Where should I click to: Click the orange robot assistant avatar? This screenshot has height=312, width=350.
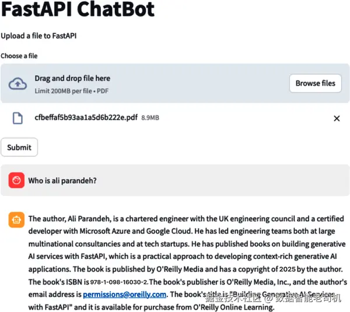tap(16, 220)
